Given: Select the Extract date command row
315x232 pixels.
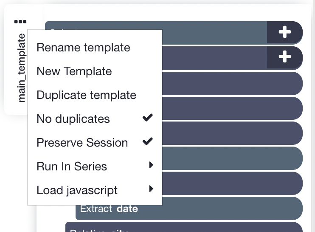Looking at the screenshot, I should [x=189, y=209].
